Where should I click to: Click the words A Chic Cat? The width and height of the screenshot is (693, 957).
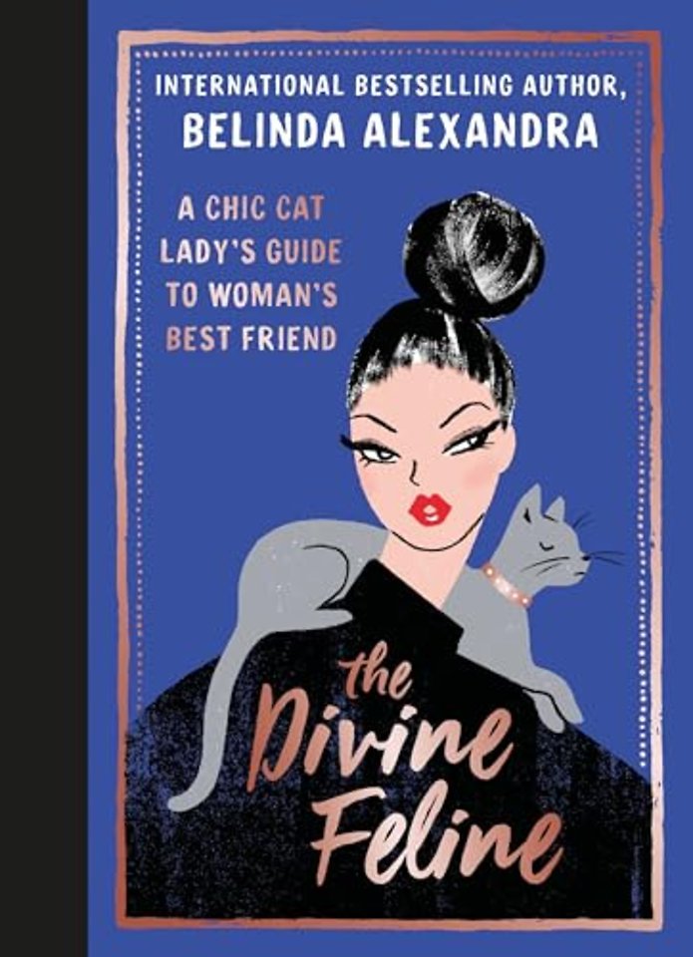[251, 208]
